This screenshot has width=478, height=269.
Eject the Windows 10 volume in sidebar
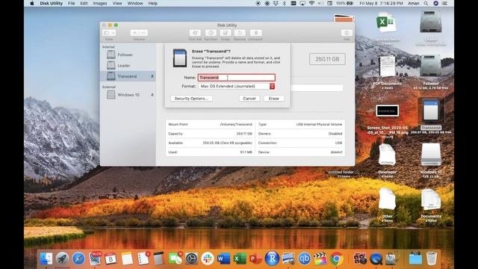tap(152, 95)
